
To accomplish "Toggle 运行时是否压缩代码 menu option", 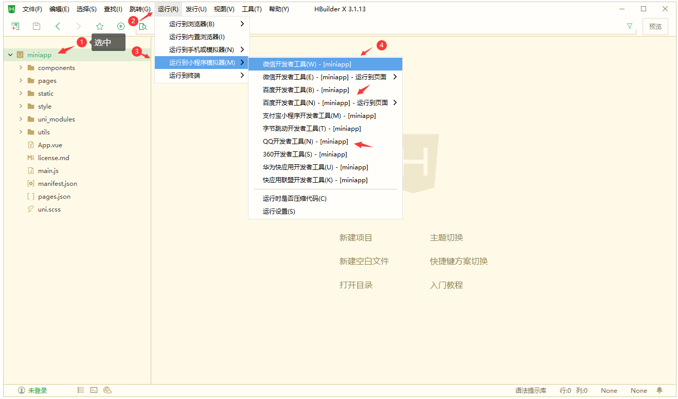I will pyautogui.click(x=294, y=199).
